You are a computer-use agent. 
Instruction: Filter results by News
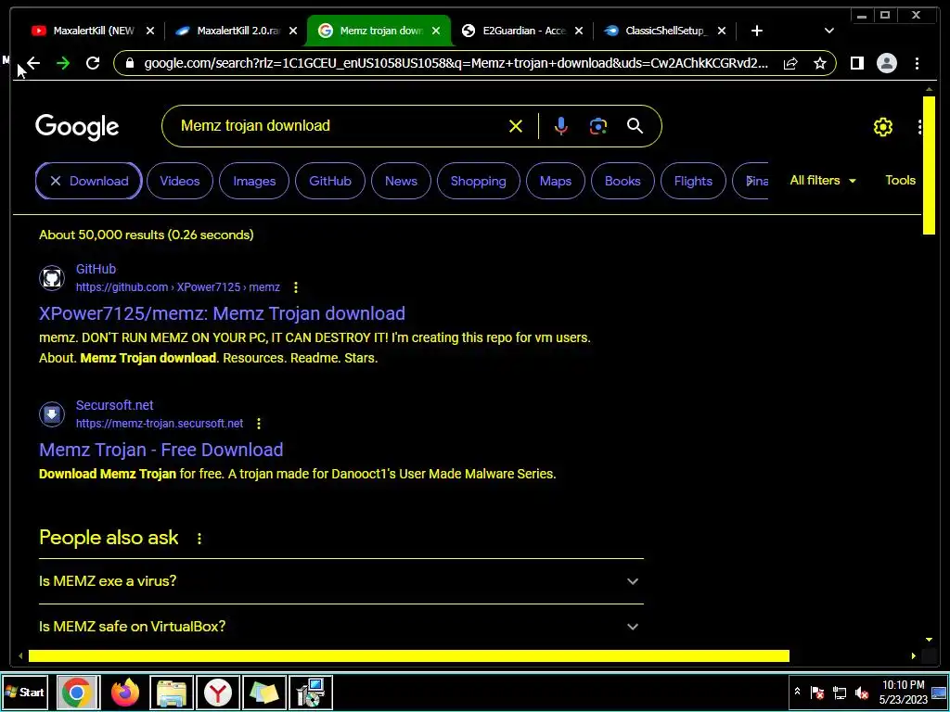point(401,181)
